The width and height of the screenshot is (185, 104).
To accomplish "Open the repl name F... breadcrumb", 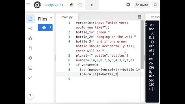I will [x=64, y=5].
